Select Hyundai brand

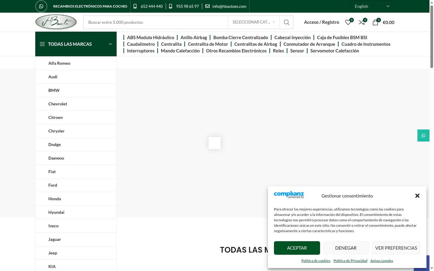76,212
